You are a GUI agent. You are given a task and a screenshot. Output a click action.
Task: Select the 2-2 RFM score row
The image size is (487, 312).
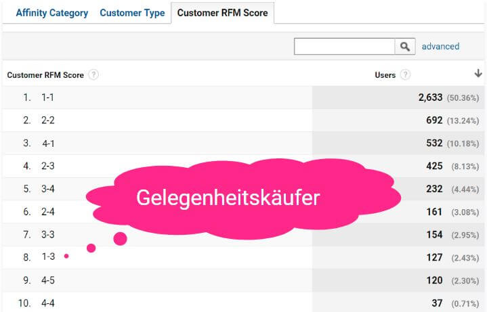pyautogui.click(x=47, y=120)
